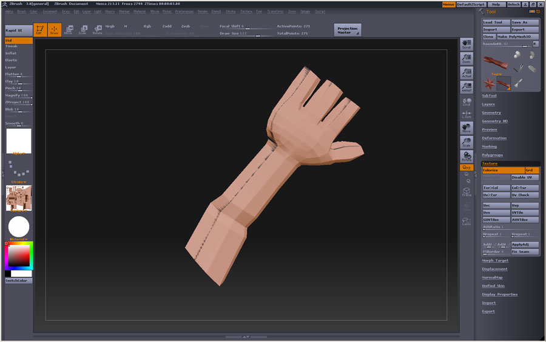Select the Draw mode icon

pos(55,30)
